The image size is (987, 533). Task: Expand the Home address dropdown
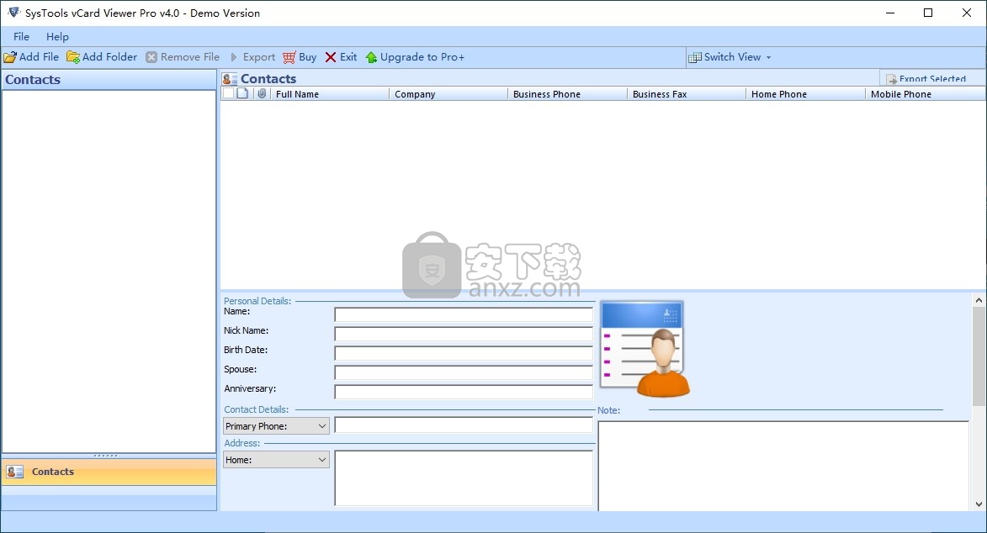tap(276, 460)
